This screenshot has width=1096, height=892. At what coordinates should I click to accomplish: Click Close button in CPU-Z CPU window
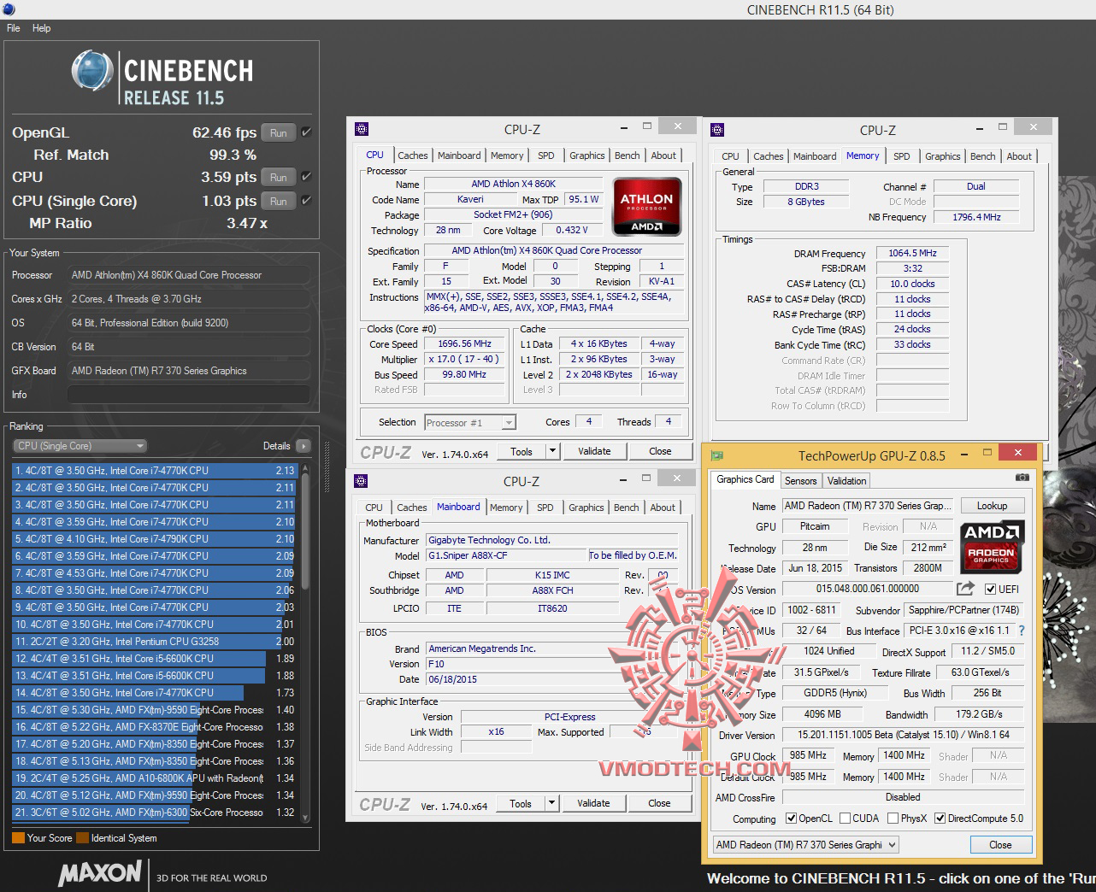click(x=660, y=451)
